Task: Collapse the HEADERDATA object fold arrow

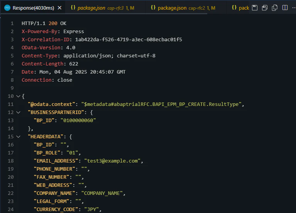Action: coord(18,137)
